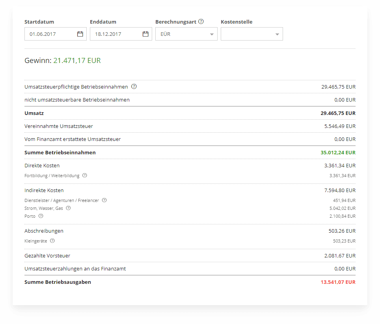Click the help icon beside Kleingeräte

(x=52, y=241)
